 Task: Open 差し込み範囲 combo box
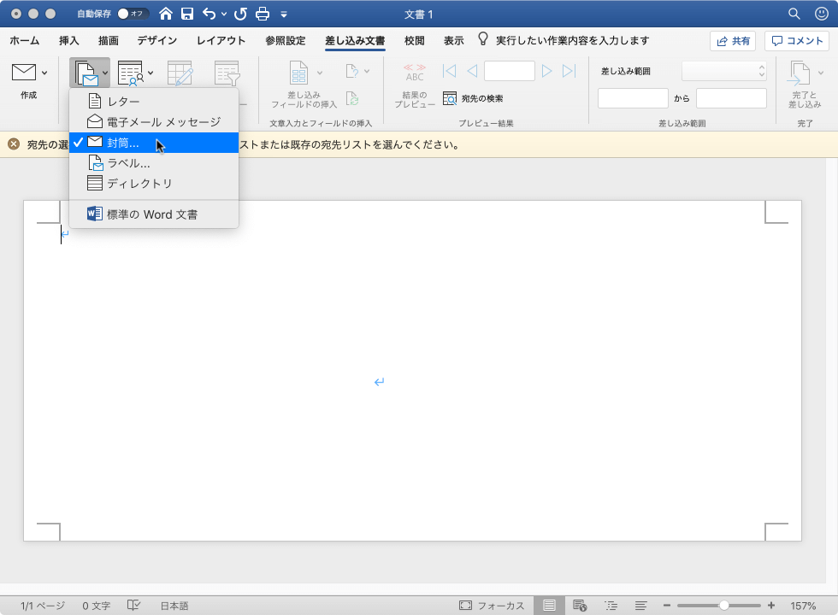(x=724, y=71)
